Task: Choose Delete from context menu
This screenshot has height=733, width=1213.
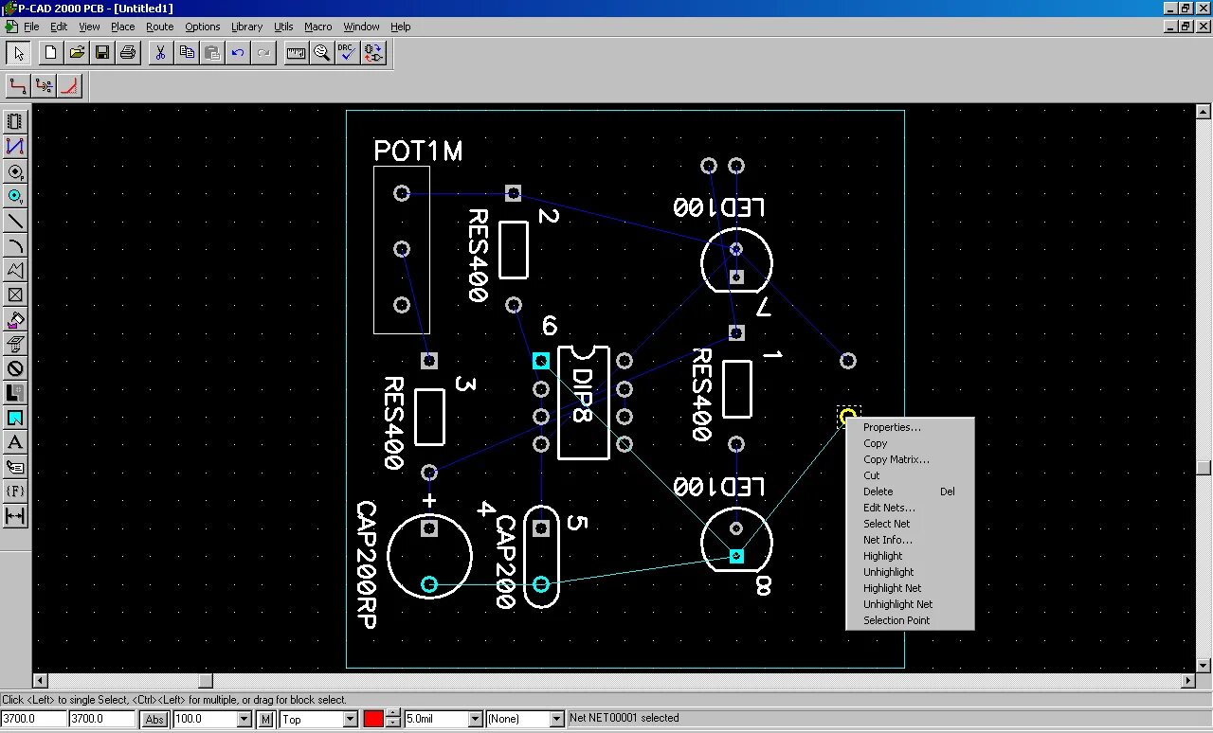Action: (910, 492)
